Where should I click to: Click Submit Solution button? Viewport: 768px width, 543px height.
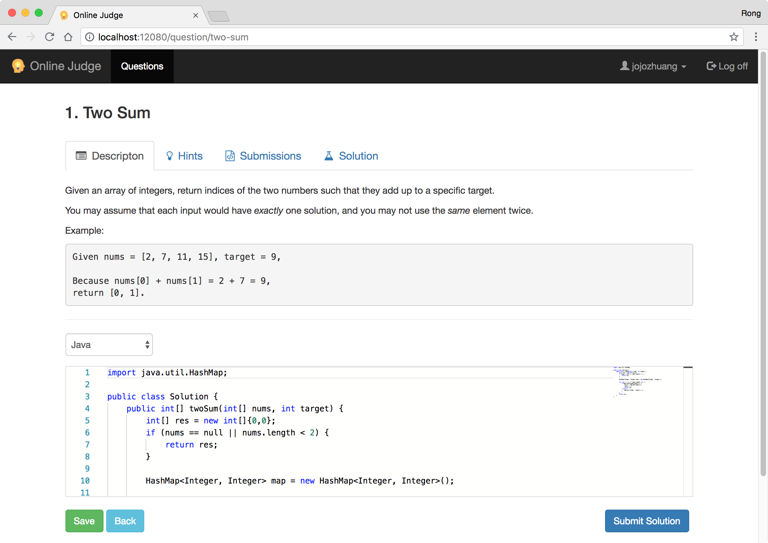[646, 521]
